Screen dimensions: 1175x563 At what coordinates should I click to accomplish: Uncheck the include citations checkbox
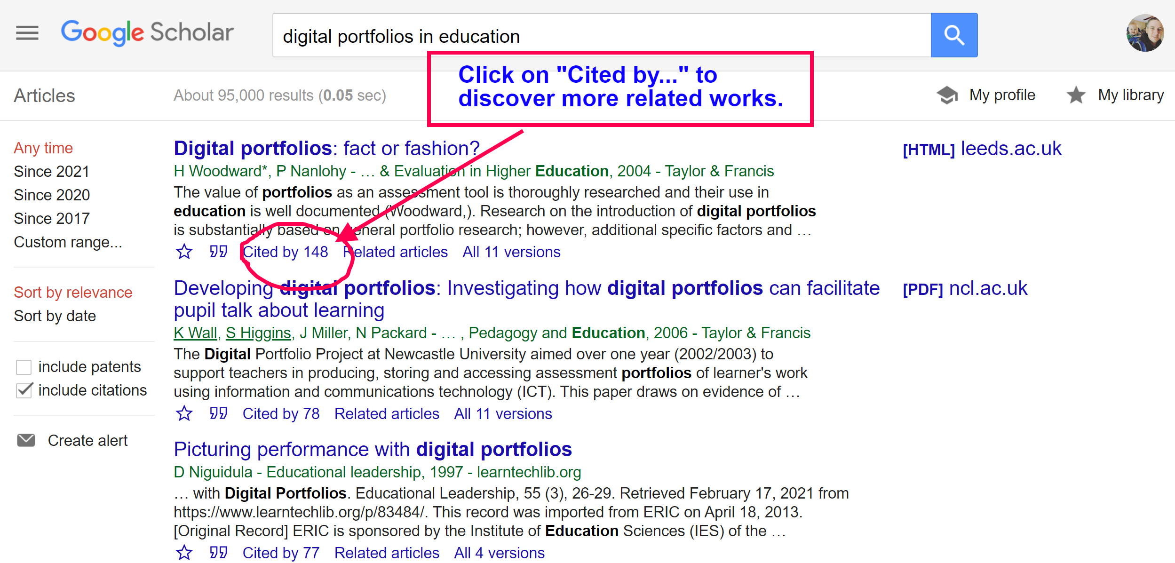tap(24, 390)
